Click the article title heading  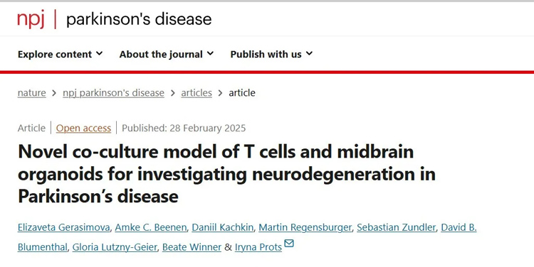pos(226,173)
